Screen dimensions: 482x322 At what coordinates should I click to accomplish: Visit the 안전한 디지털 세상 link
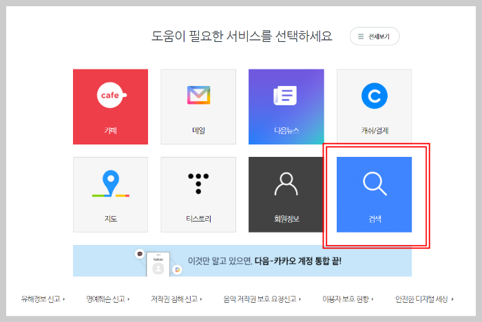(x=424, y=299)
